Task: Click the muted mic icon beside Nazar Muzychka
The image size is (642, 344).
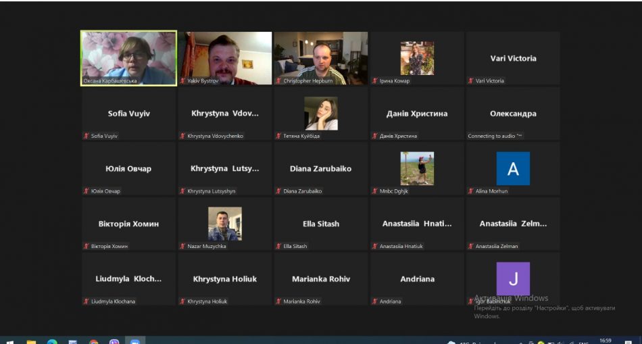Action: [182, 247]
